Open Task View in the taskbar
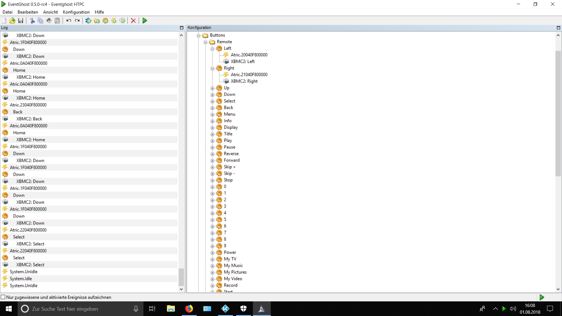The image size is (562, 316). tap(152, 309)
